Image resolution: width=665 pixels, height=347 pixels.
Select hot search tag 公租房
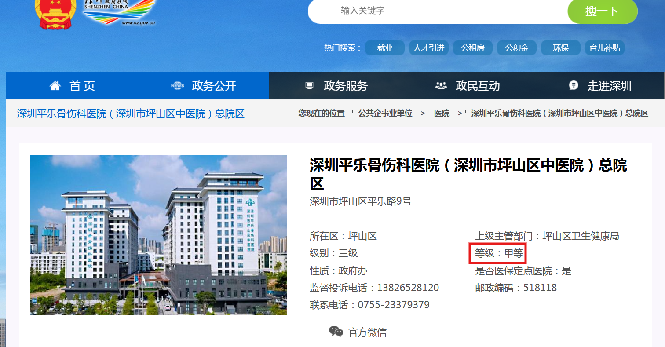tap(473, 48)
